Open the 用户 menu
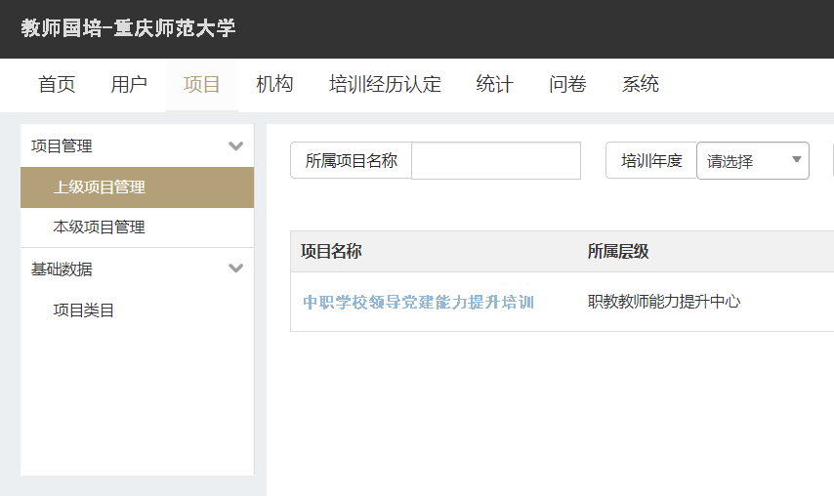The height and width of the screenshot is (496, 834). pyautogui.click(x=129, y=85)
